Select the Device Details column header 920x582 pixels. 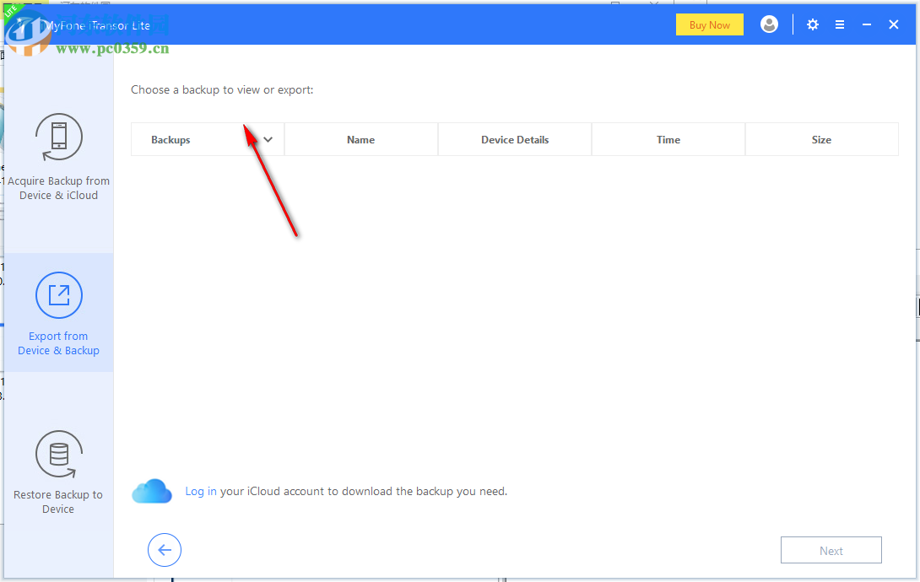point(515,139)
